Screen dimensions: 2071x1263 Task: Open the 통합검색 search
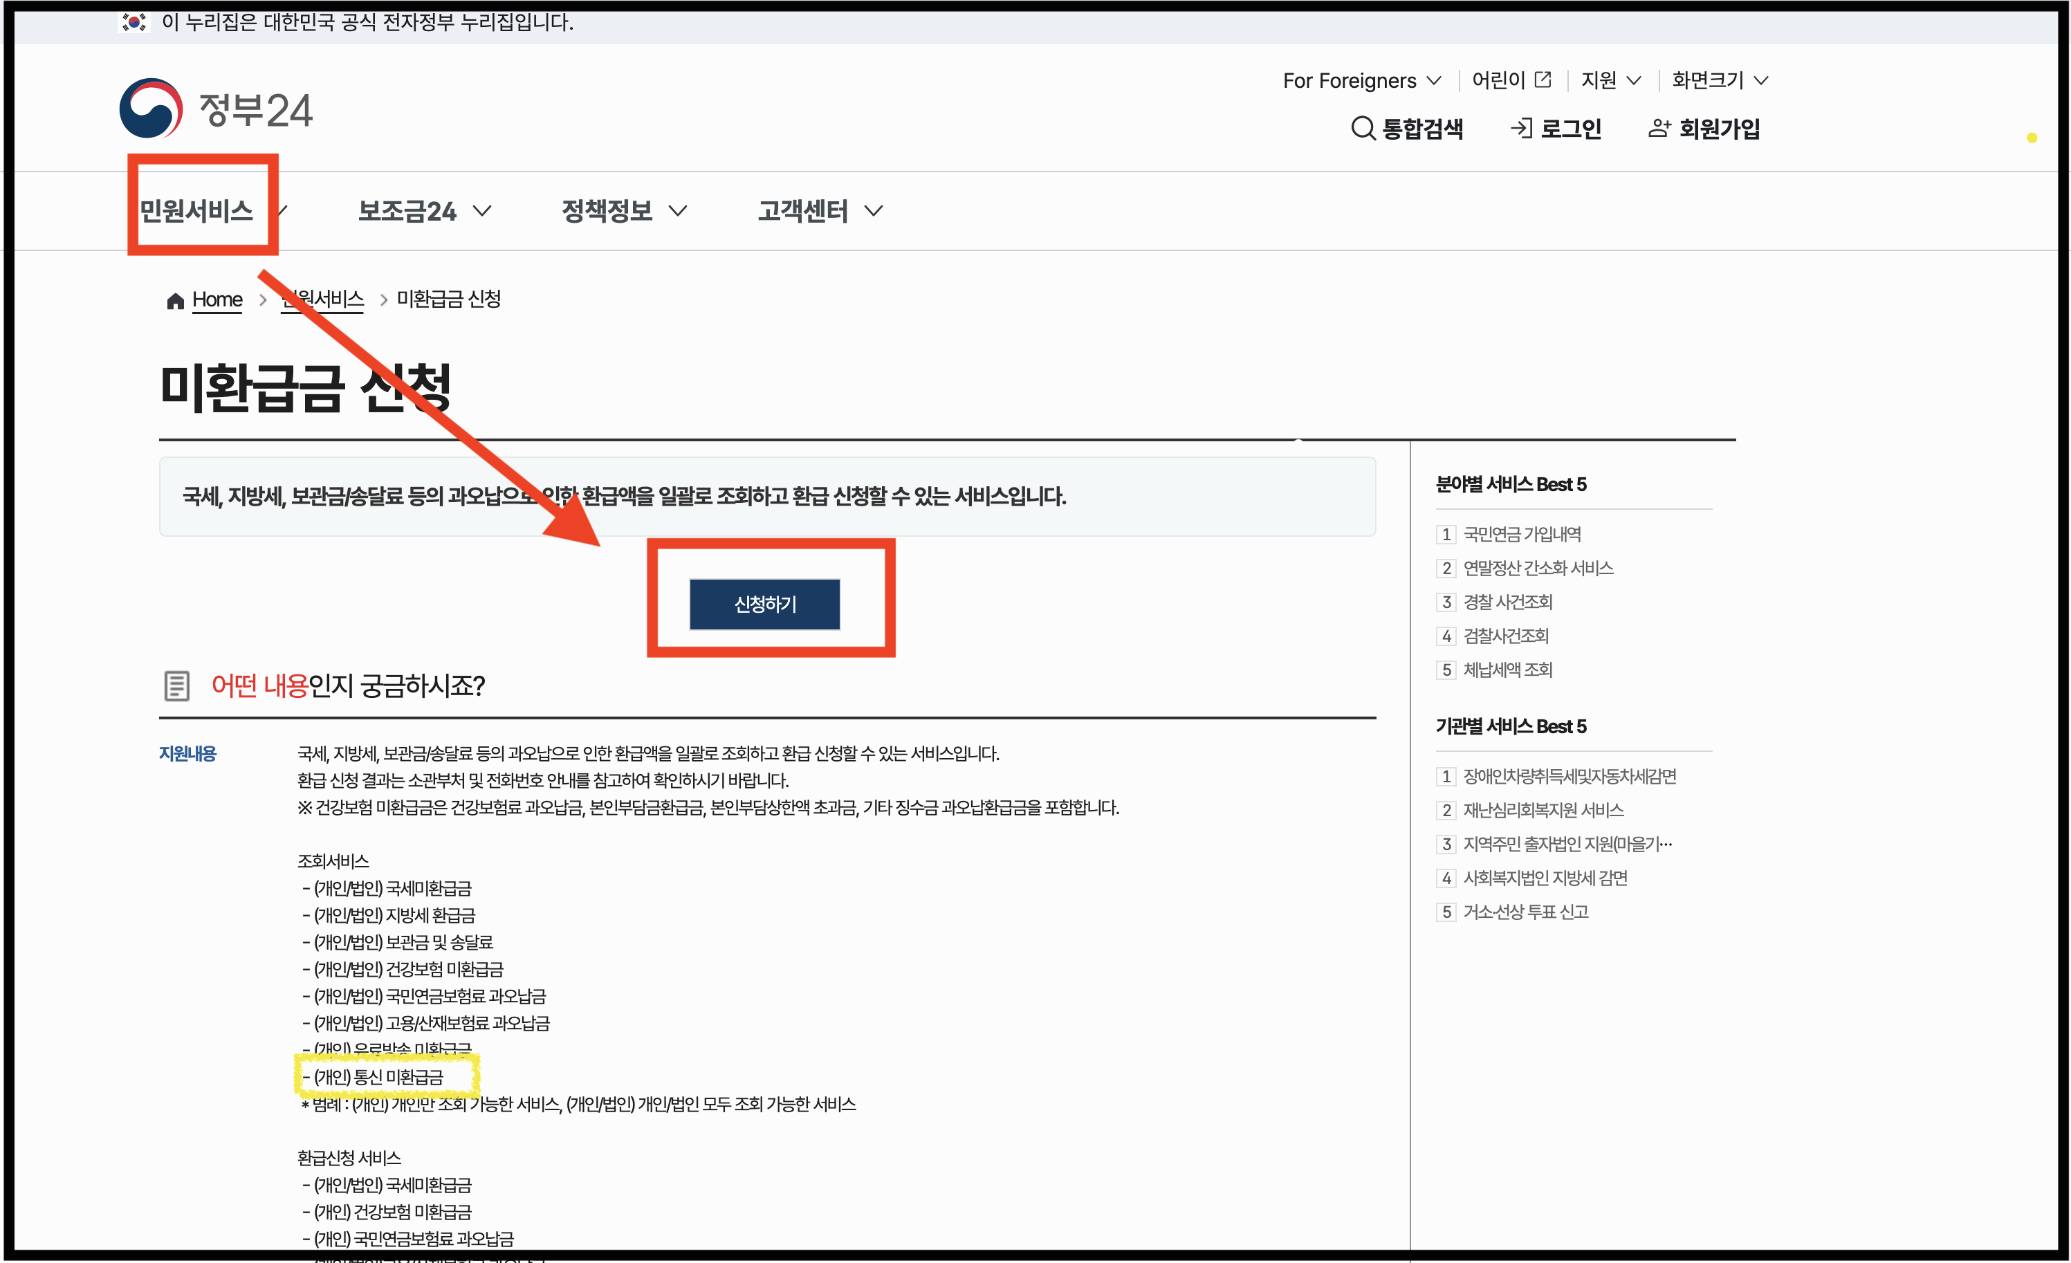[1409, 128]
